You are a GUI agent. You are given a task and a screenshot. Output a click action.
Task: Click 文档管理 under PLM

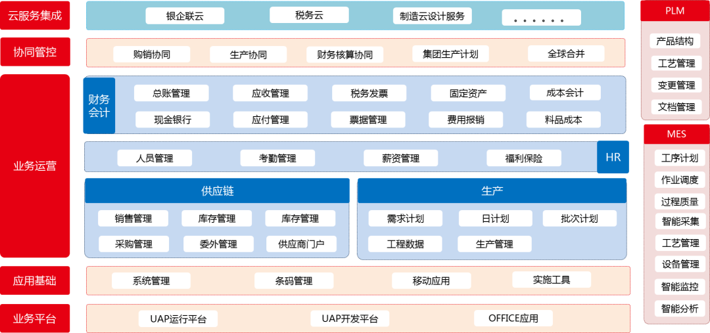676,107
